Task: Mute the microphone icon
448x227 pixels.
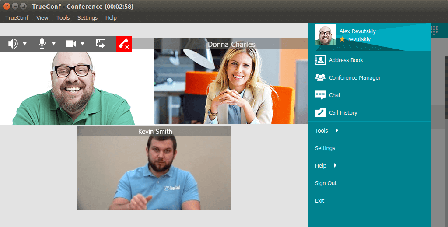Action: click(42, 44)
